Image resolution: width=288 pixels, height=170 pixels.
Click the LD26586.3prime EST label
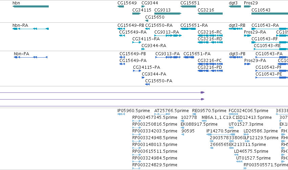click(x=261, y=131)
